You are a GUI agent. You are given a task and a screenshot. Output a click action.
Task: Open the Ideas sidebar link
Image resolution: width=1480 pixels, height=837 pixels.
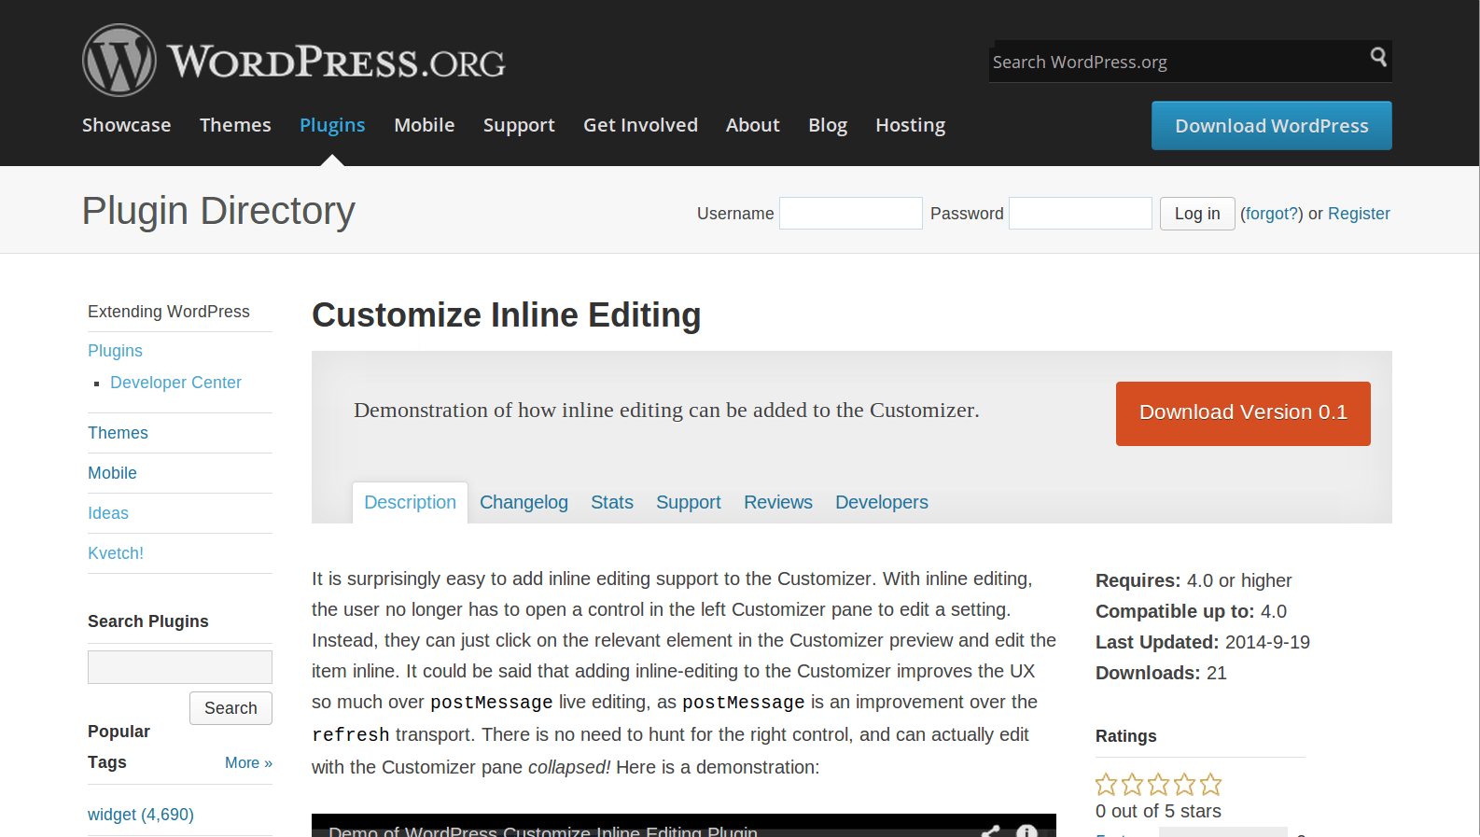pos(108,513)
